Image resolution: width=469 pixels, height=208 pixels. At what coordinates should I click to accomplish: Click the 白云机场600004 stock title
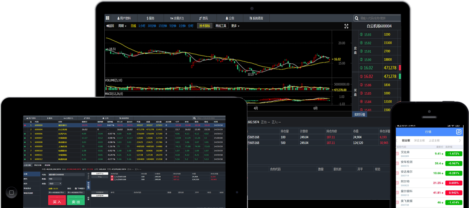point(379,26)
